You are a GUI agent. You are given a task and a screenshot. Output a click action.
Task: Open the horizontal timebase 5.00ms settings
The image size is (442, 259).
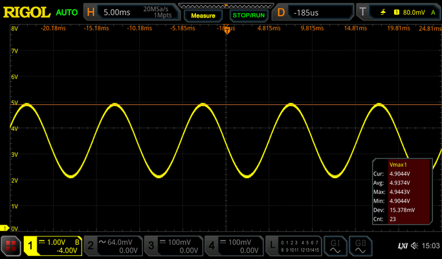click(x=132, y=12)
